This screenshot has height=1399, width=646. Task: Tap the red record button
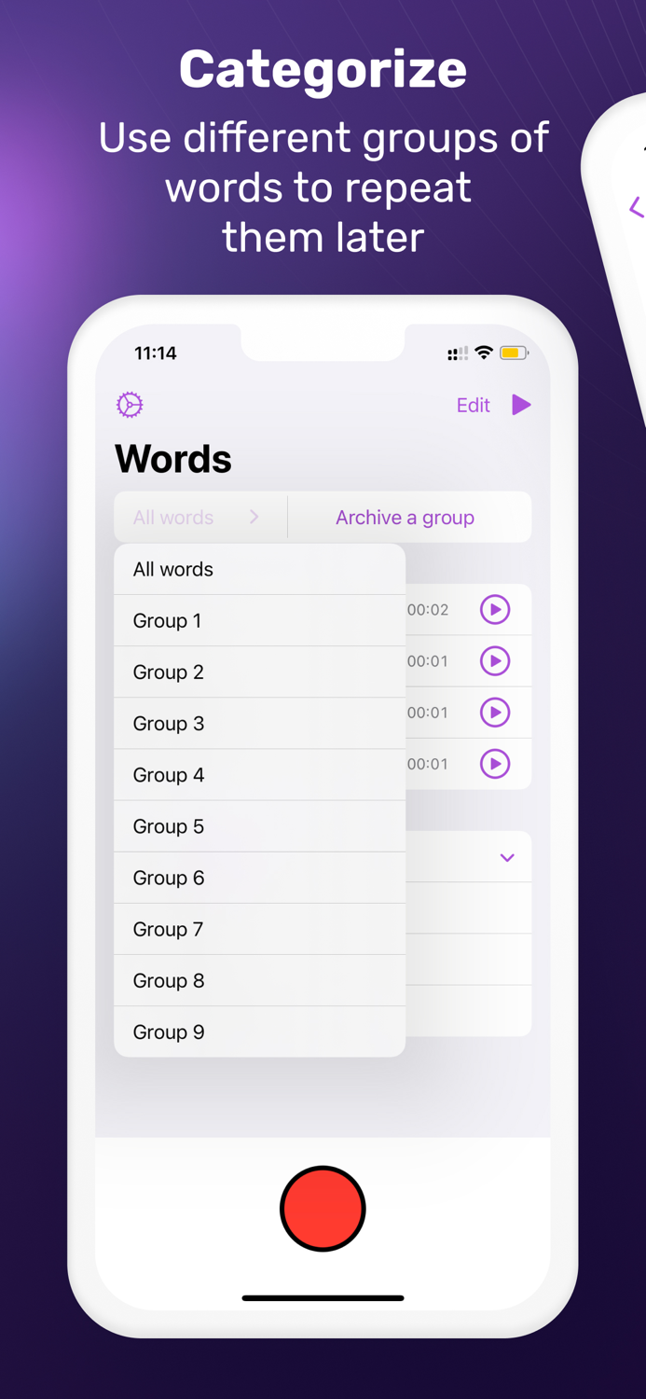click(x=323, y=1209)
